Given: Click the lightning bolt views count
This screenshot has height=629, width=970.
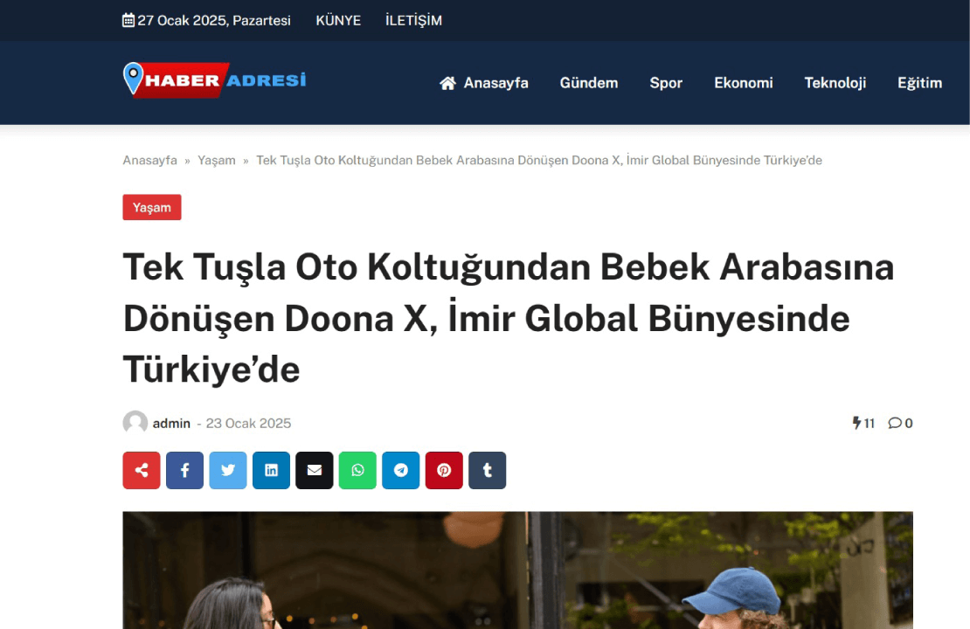Looking at the screenshot, I should [x=863, y=423].
